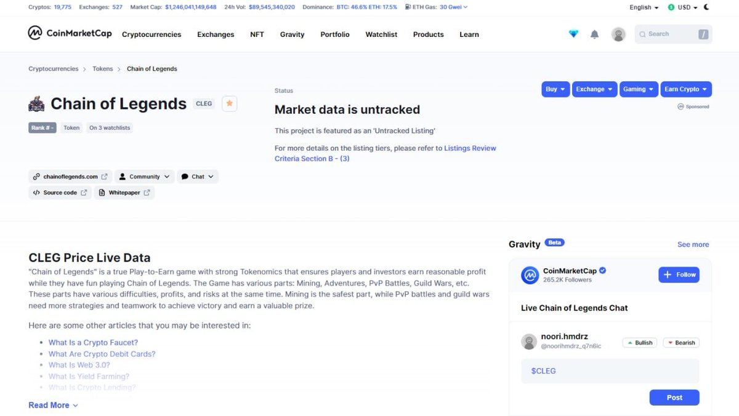Open Listings Review Criteria Section B link

[x=386, y=153]
